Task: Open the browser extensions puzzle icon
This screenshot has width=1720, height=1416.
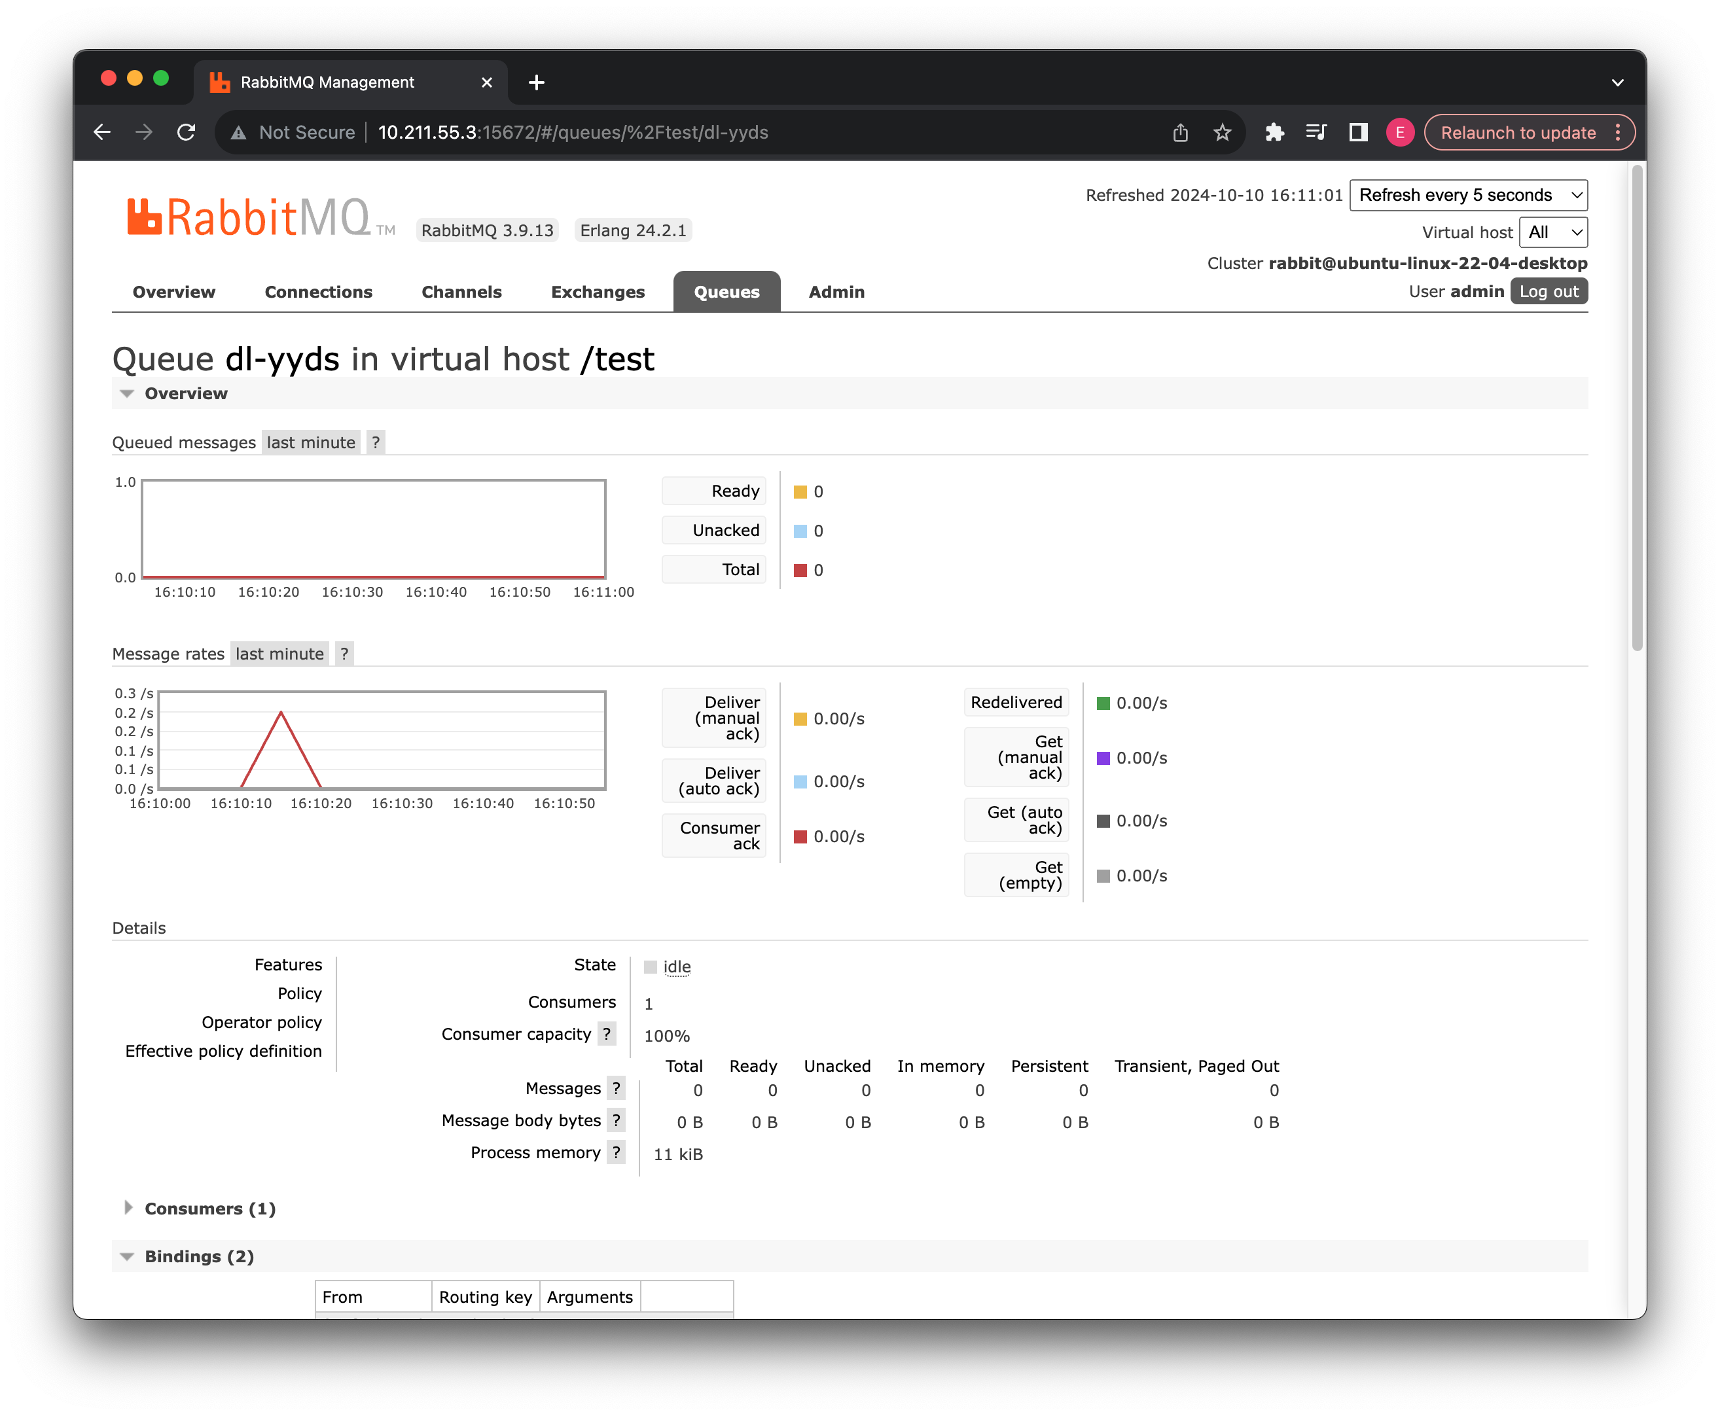Action: (x=1274, y=132)
